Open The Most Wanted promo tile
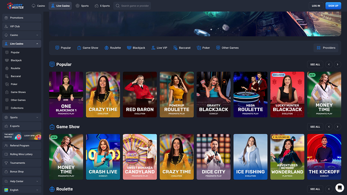The width and height of the screenshot is (347, 195). tap(12, 136)
